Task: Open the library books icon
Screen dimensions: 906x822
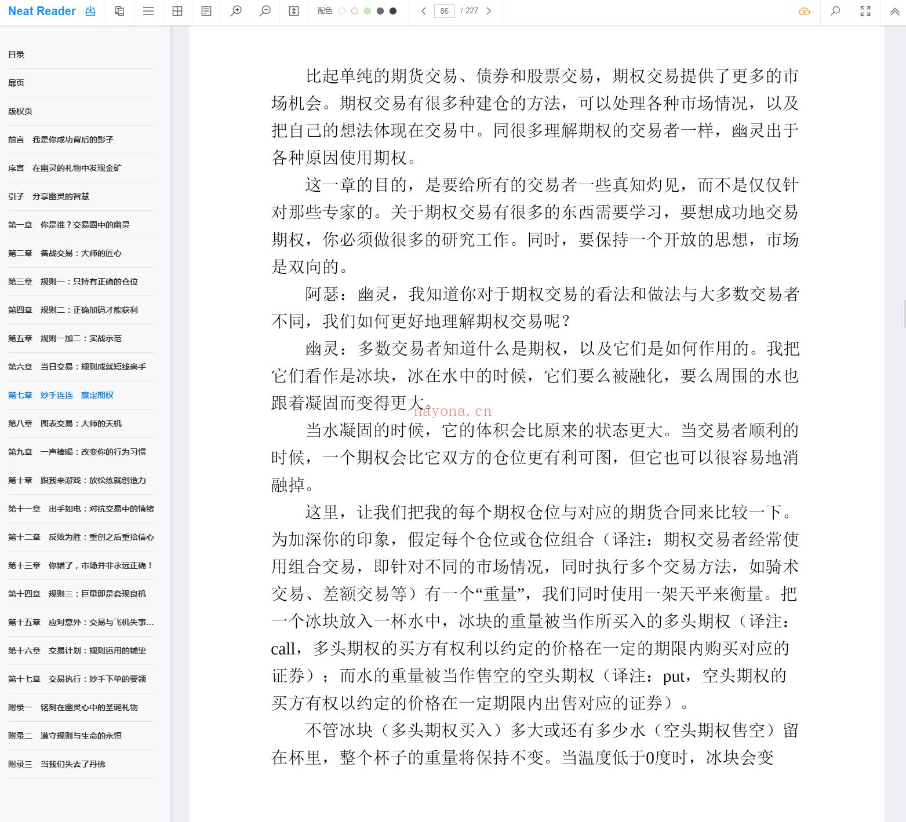Action: coord(119,11)
